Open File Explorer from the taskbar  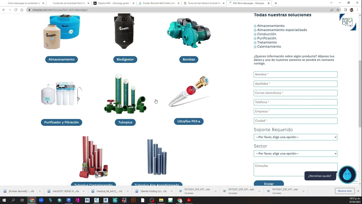[161, 200]
